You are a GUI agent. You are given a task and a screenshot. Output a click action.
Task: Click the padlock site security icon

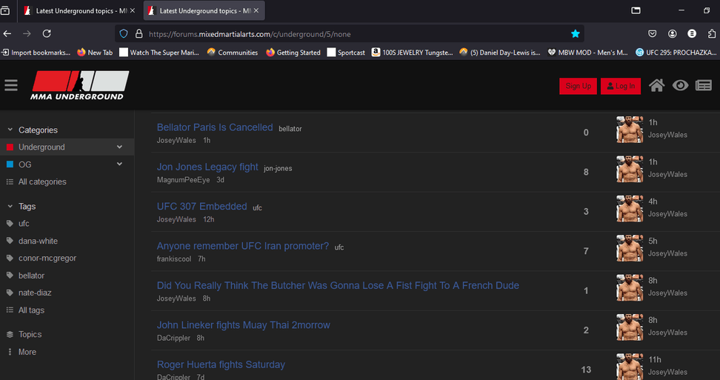(x=139, y=33)
